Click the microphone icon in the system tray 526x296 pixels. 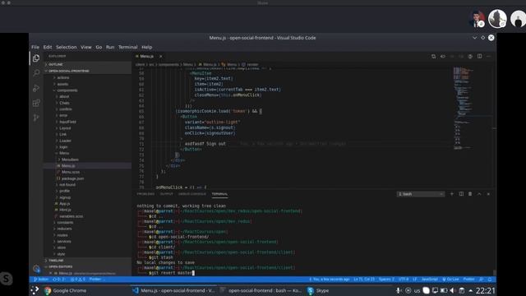pyautogui.click(x=399, y=290)
